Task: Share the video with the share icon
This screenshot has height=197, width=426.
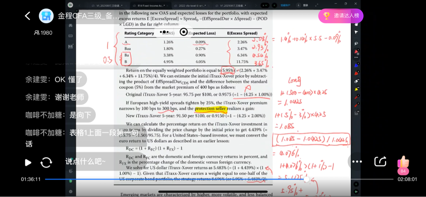Action: click(380, 161)
